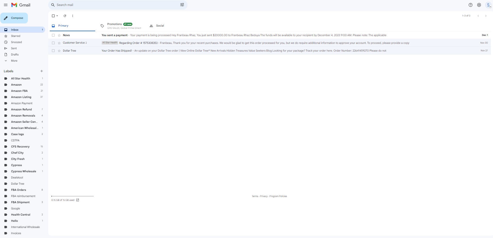Open the More toolbar options menu
Viewport: 493px width, 238px height.
(73, 16)
